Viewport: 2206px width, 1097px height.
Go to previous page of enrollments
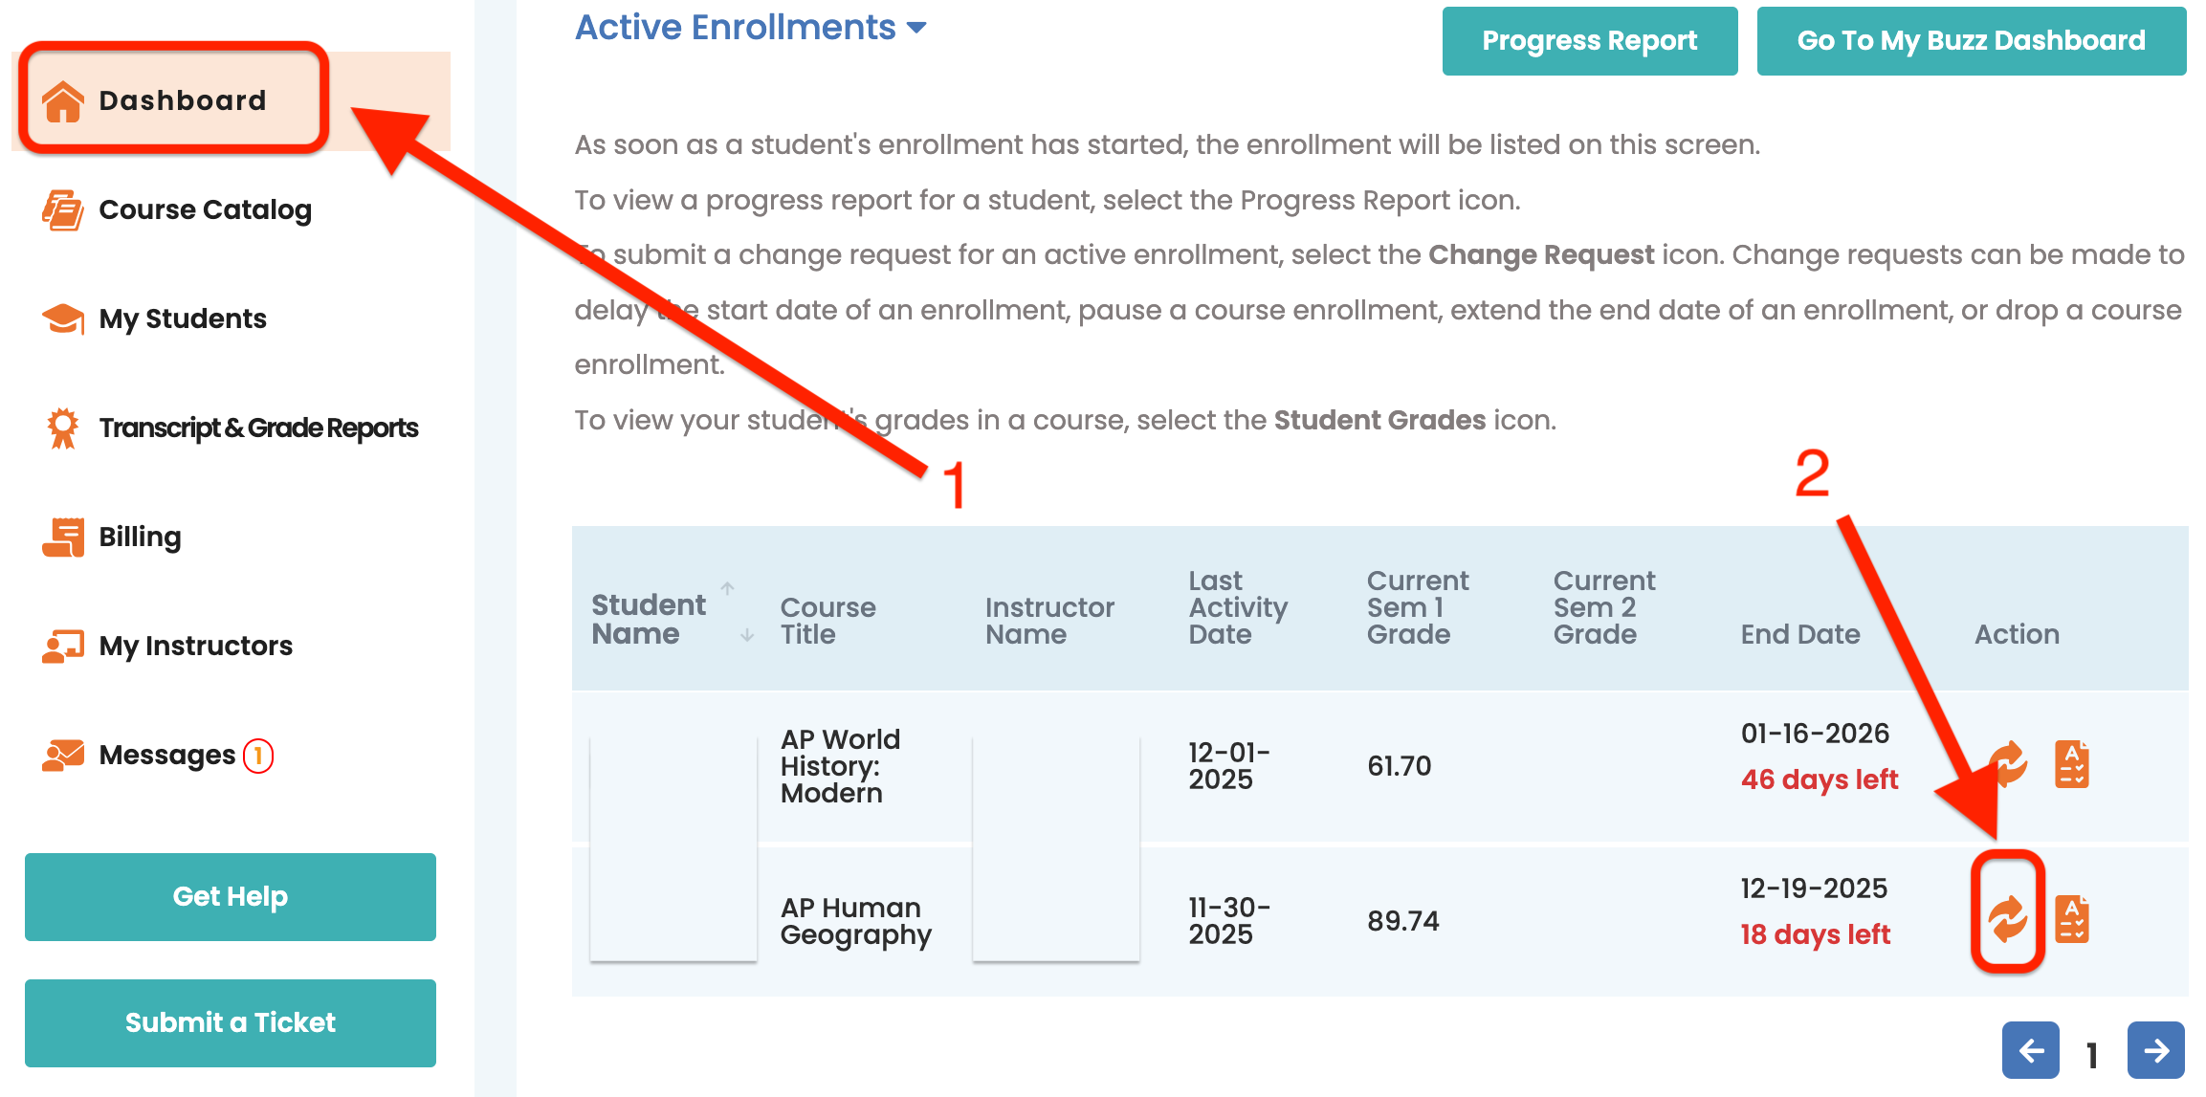2030,1051
